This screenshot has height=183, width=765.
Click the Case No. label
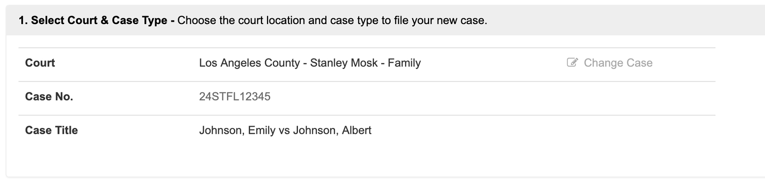(x=49, y=97)
